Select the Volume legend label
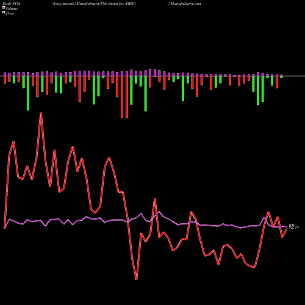This screenshot has width=305, height=305. (12, 9)
